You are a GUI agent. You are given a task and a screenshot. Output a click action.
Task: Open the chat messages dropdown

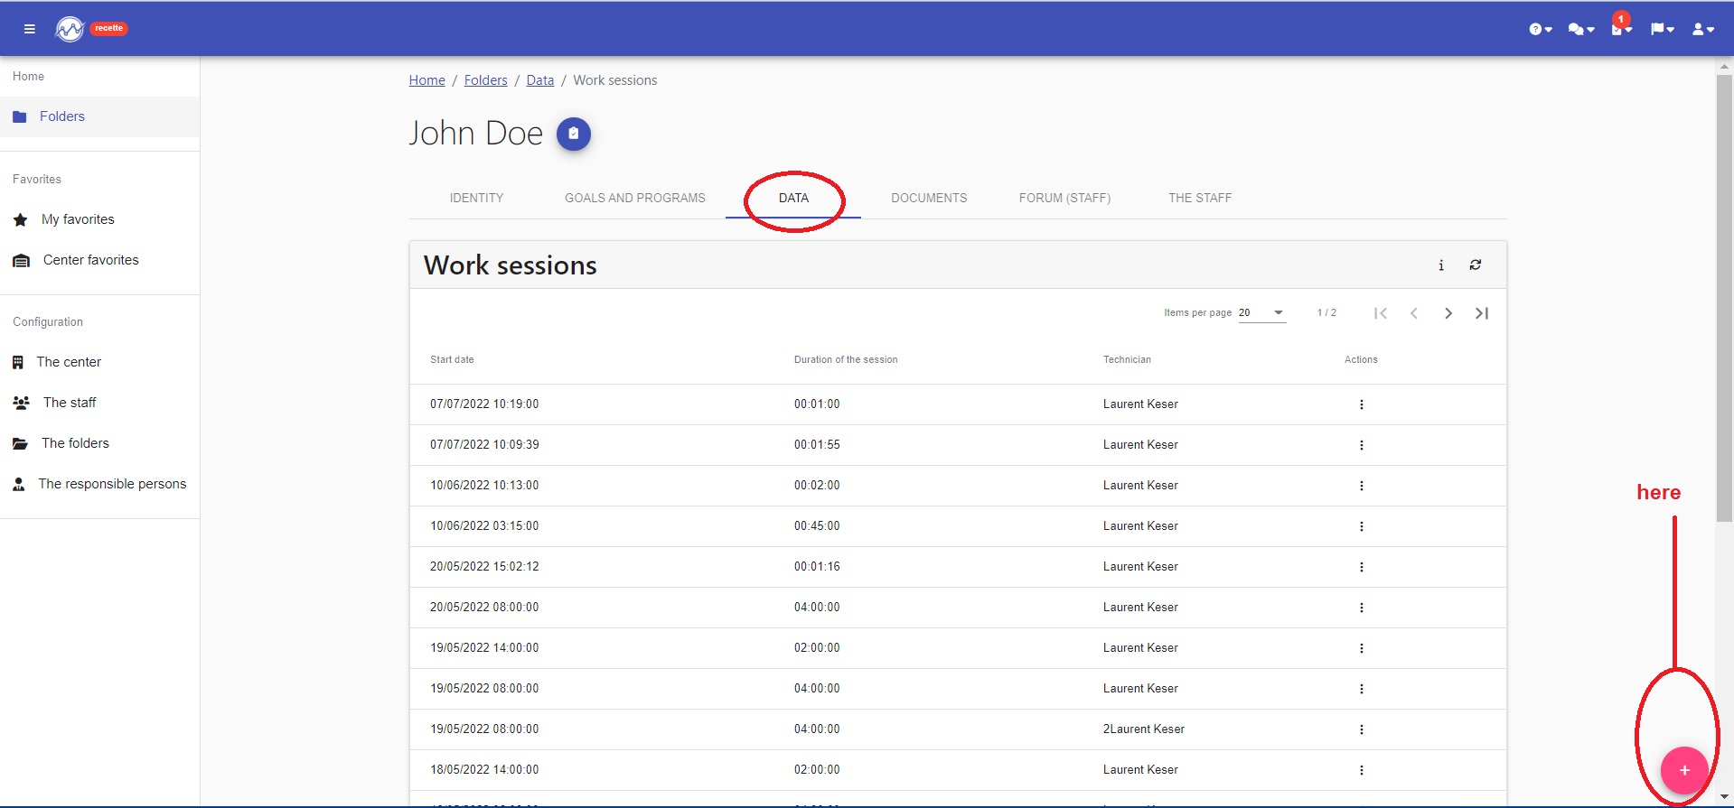click(1581, 29)
